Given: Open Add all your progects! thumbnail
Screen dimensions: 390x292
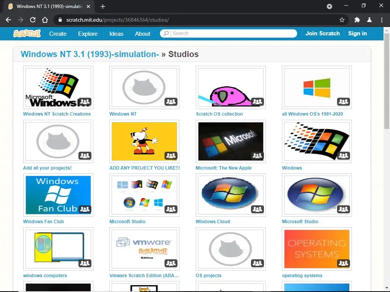Looking at the screenshot, I should (58, 141).
